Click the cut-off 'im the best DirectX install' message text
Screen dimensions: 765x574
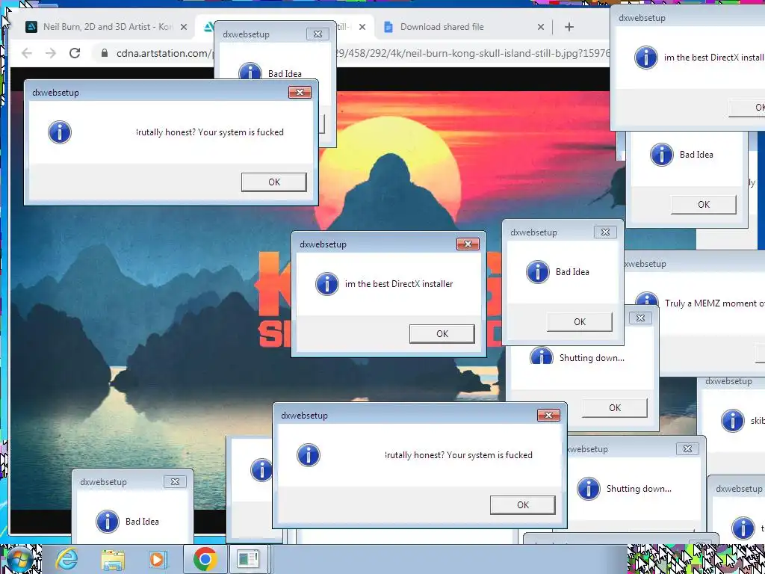[x=714, y=57]
